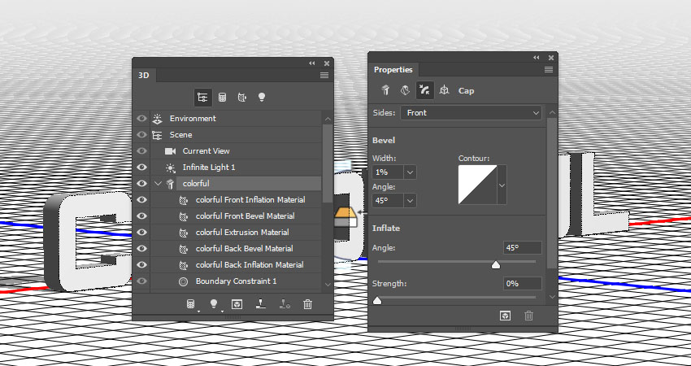691x366 pixels.
Task: Click the Render icon in Properties panel
Action: point(505,316)
